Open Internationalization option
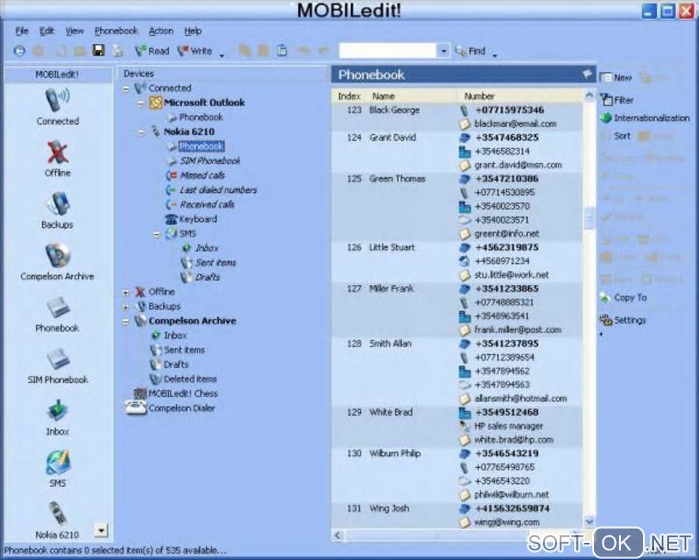 pos(645,118)
